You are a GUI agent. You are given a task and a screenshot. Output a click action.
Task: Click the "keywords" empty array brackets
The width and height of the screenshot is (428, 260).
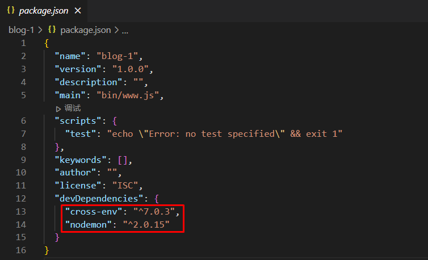click(123, 160)
